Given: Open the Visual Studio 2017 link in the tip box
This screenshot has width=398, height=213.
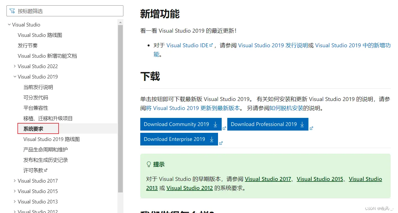Looking at the screenshot, I should pos(268,179).
